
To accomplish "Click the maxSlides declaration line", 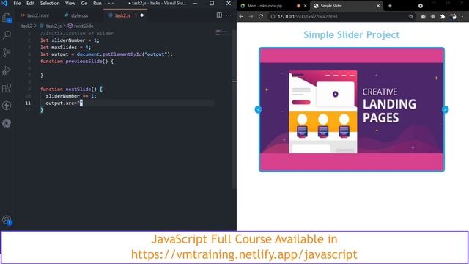I will (x=65, y=47).
